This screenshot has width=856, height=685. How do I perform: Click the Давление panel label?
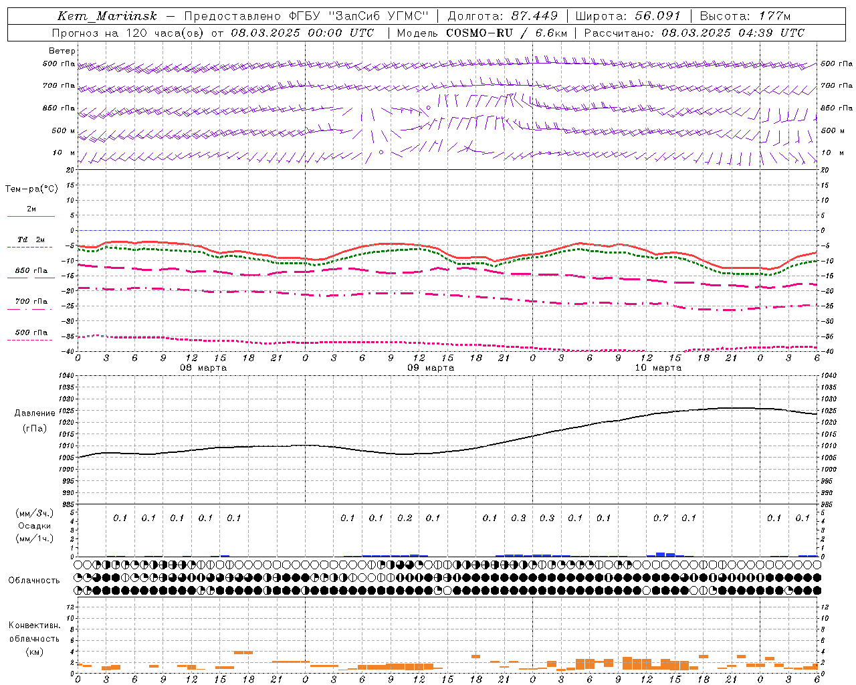tap(35, 413)
